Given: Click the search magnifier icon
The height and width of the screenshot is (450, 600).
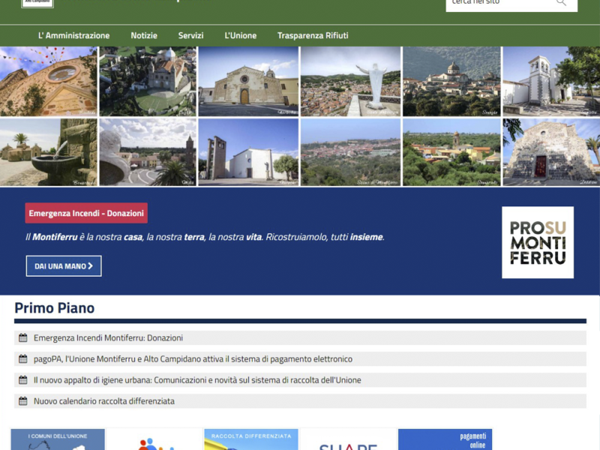Looking at the screenshot, I should pyautogui.click(x=561, y=2).
